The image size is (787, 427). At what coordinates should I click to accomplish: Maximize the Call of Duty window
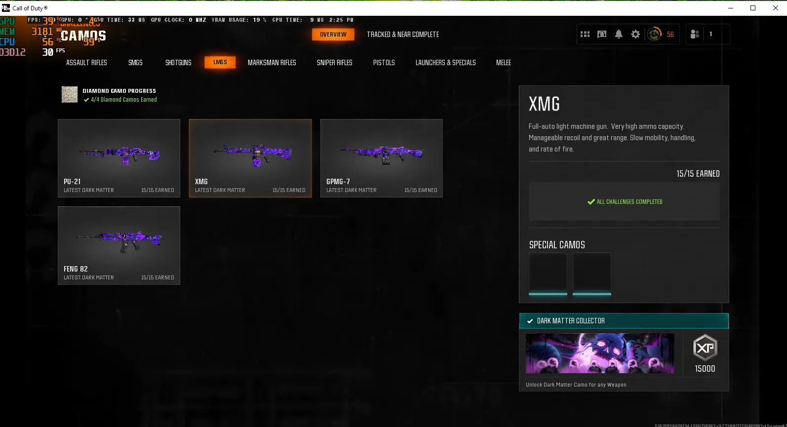coord(753,8)
